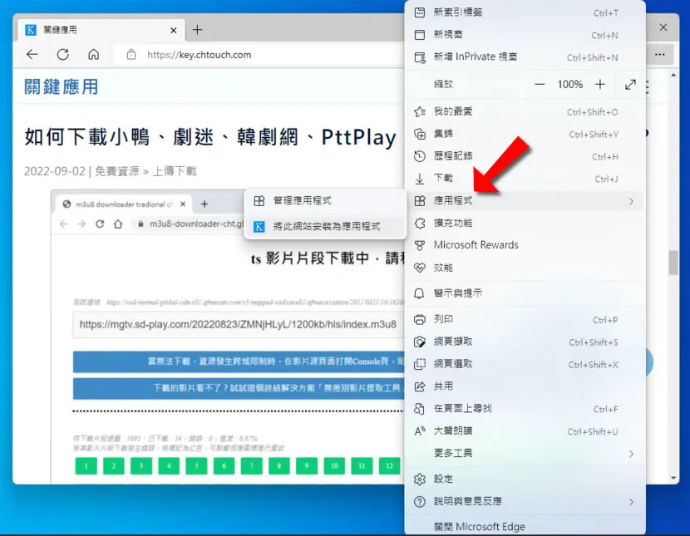Increase zoom with plus button
Image resolution: width=690 pixels, height=536 pixels.
[x=599, y=85]
